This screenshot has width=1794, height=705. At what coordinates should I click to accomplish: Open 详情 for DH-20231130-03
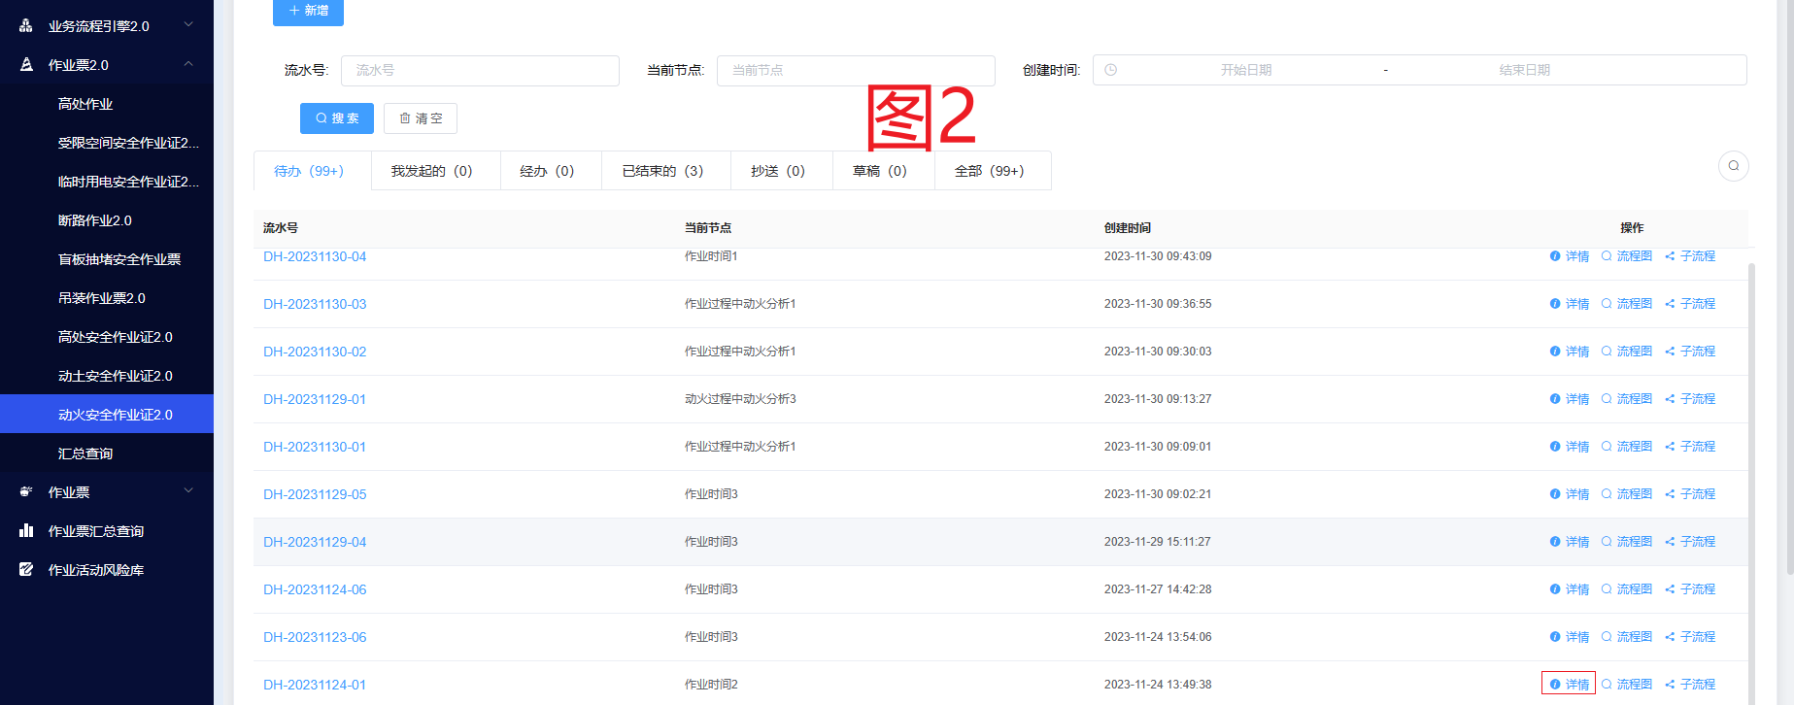pyautogui.click(x=1570, y=304)
